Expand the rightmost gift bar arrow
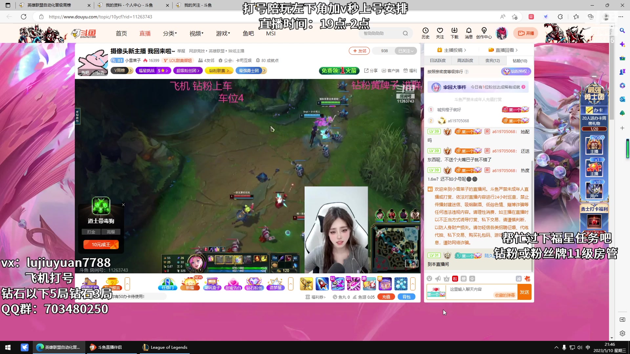 (413, 284)
